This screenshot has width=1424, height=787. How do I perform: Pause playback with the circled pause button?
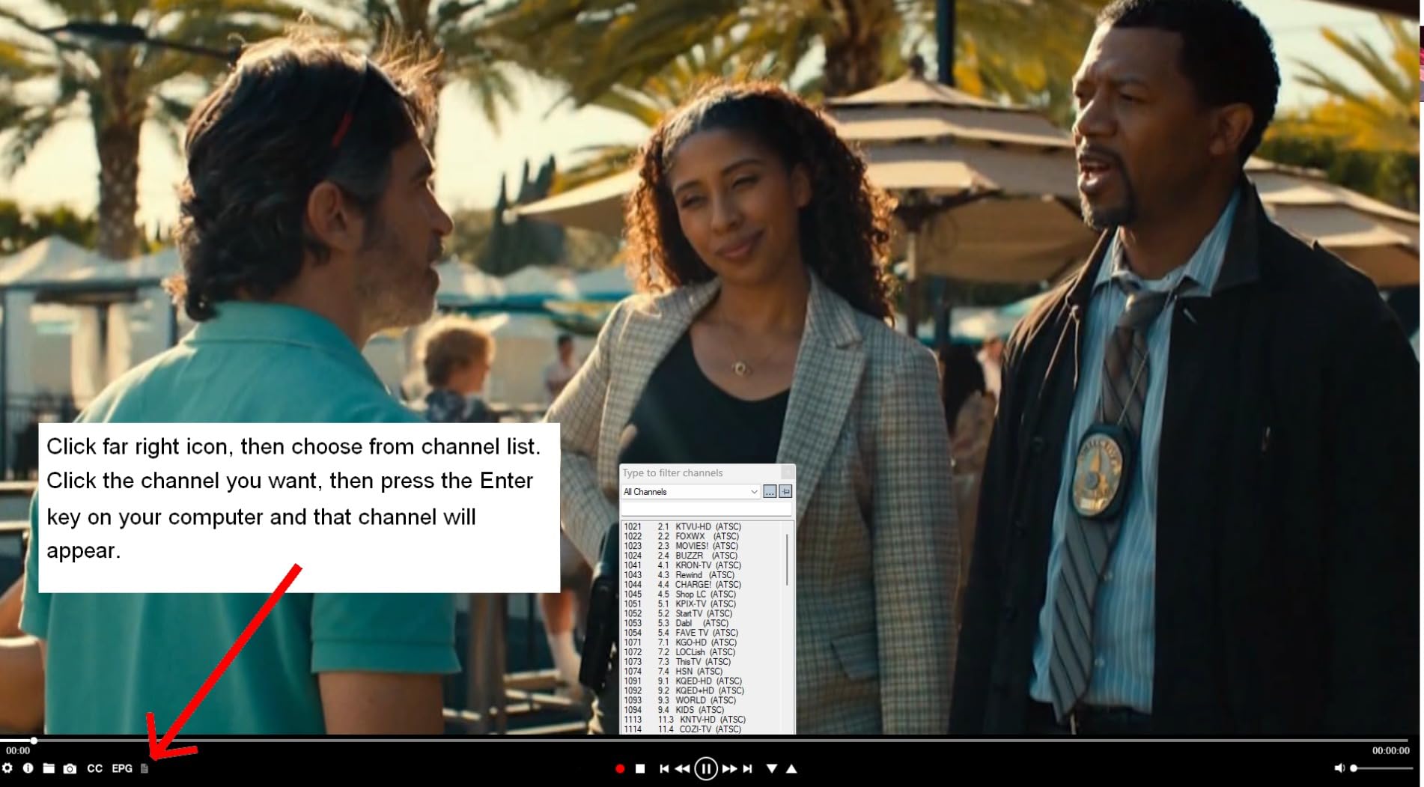(x=705, y=768)
